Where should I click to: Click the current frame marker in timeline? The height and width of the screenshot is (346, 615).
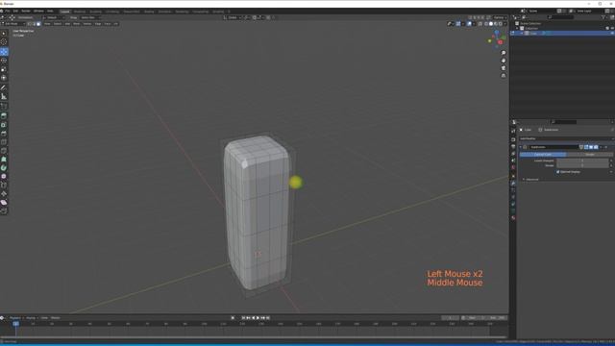pos(15,324)
